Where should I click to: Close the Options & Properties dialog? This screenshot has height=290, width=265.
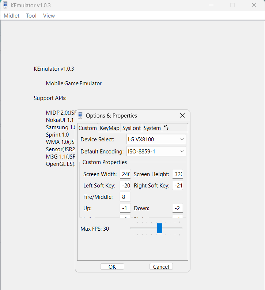tap(182, 115)
